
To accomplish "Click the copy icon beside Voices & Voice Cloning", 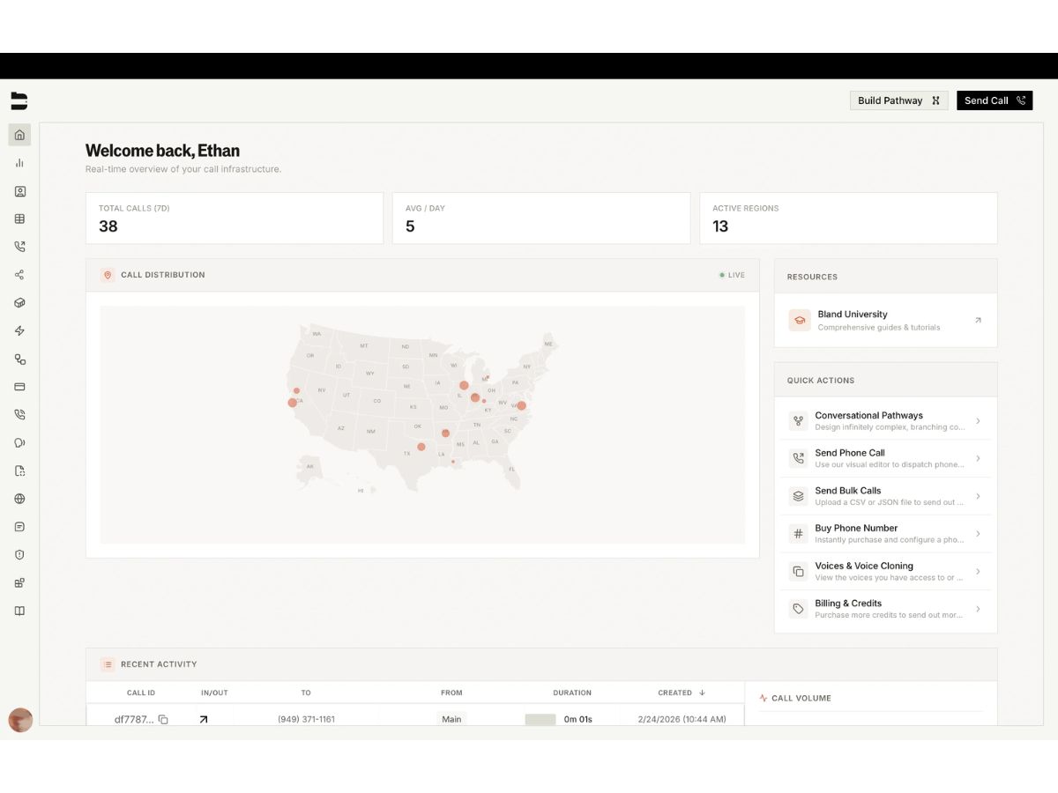I will (x=798, y=571).
